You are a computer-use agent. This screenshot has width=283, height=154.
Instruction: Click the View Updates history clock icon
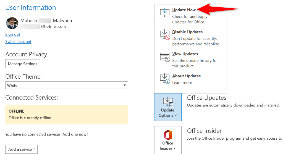coord(165,57)
